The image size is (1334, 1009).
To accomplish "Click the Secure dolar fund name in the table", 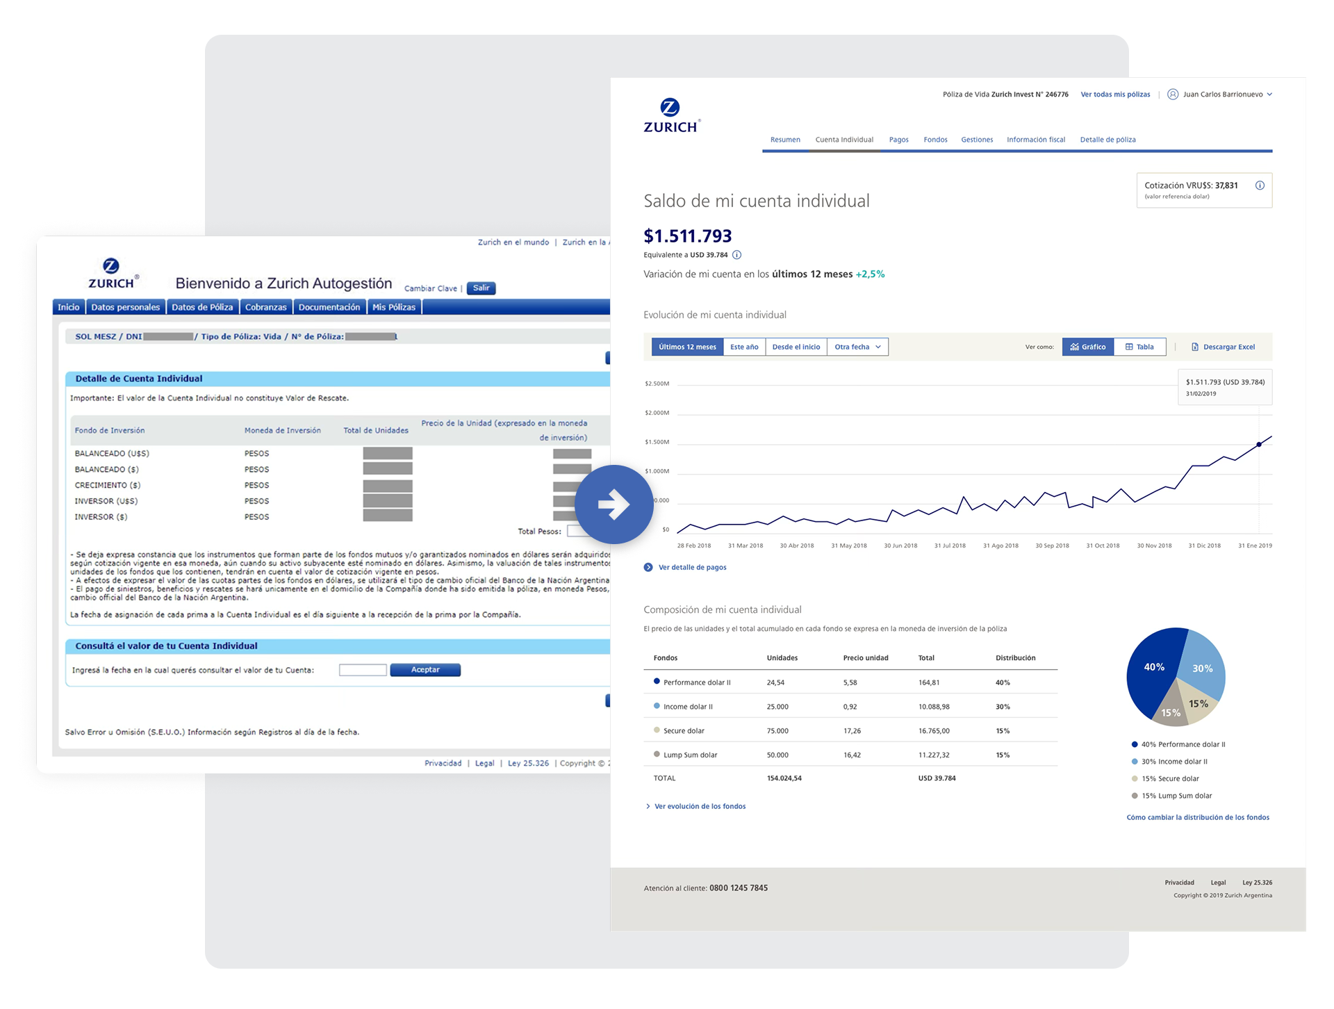I will point(684,731).
